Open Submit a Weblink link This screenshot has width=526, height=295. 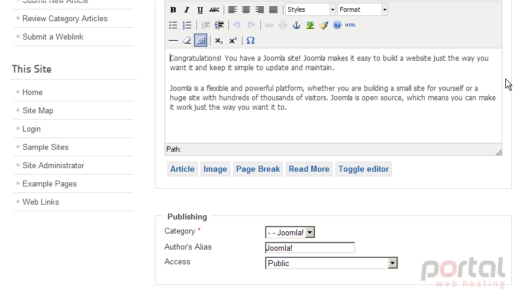tap(53, 37)
